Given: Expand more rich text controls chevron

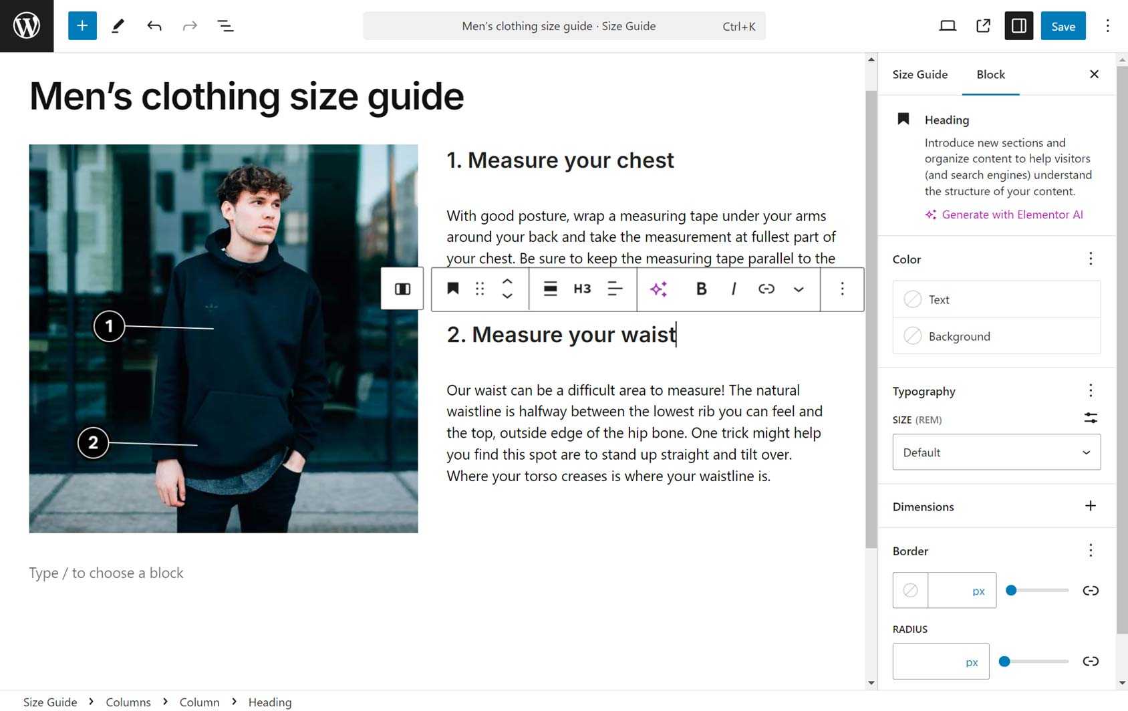Looking at the screenshot, I should [x=799, y=289].
